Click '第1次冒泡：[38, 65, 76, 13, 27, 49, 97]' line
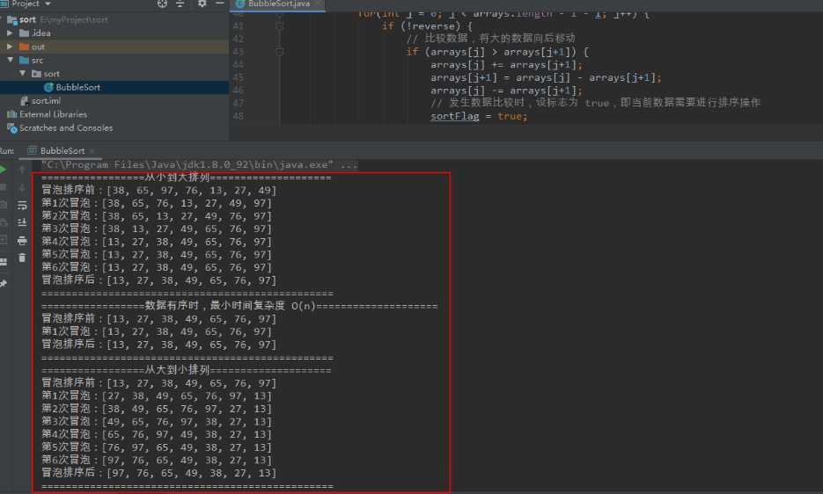The image size is (823, 494). pos(157,203)
